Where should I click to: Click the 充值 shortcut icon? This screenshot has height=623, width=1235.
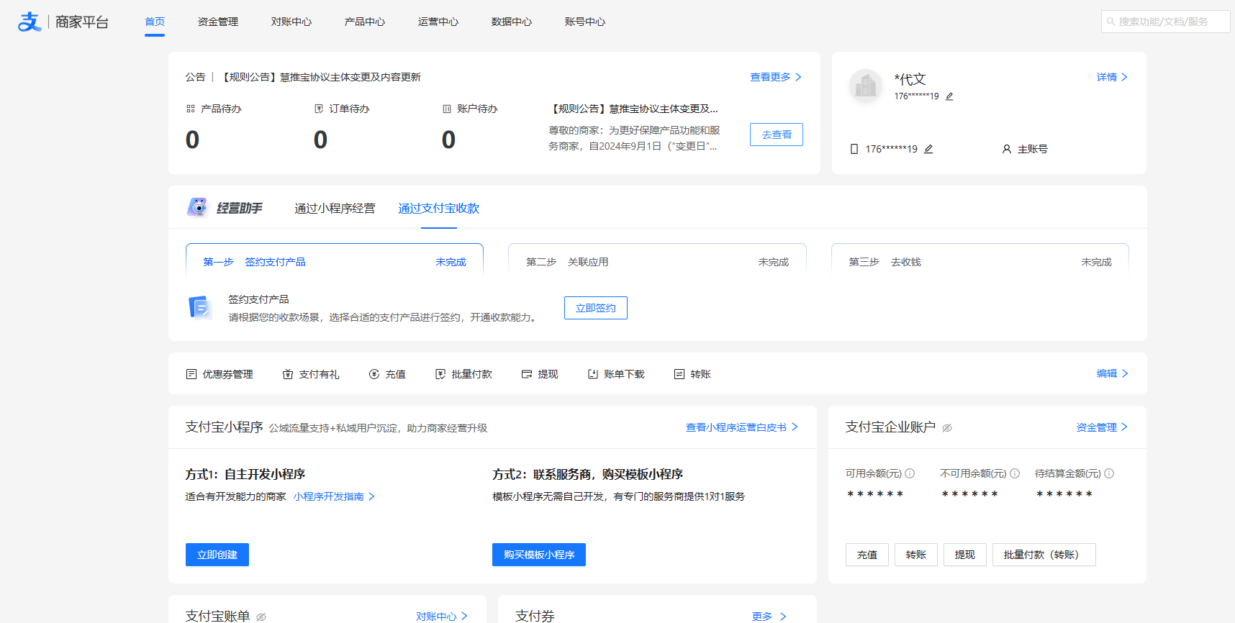[374, 374]
